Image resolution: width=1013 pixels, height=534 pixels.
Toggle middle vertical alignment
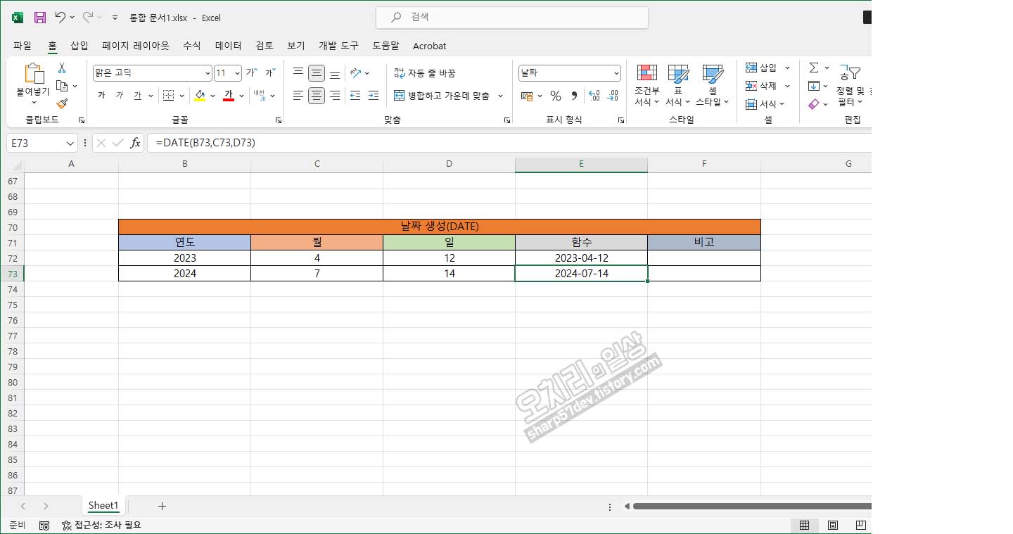pos(317,72)
